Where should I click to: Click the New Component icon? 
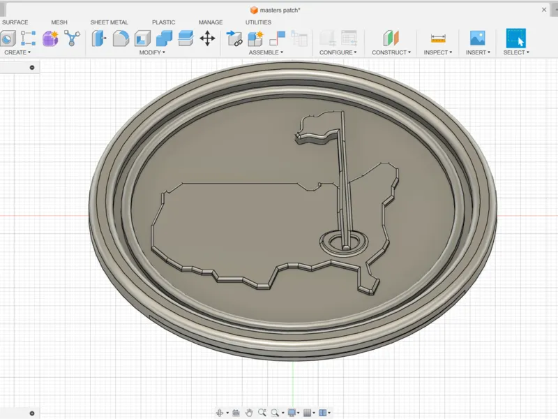tap(255, 38)
